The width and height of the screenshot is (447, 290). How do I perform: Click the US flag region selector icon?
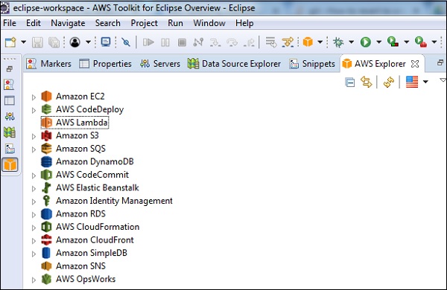[412, 82]
